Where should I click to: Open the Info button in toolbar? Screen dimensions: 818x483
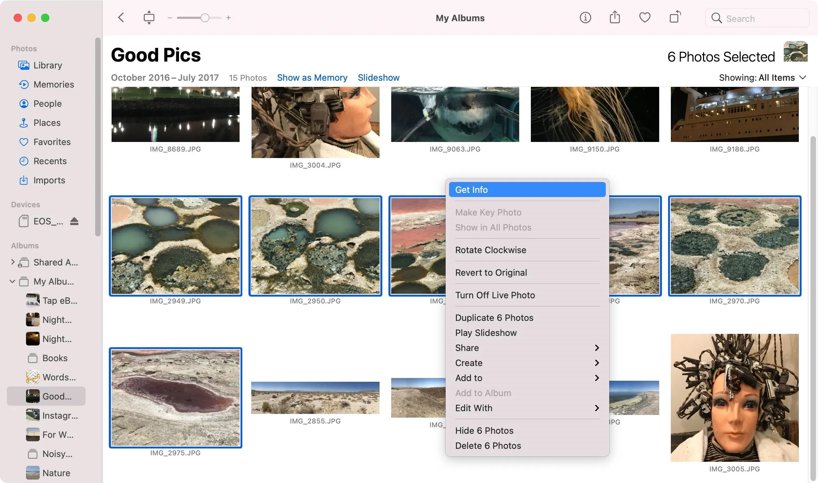coord(585,17)
